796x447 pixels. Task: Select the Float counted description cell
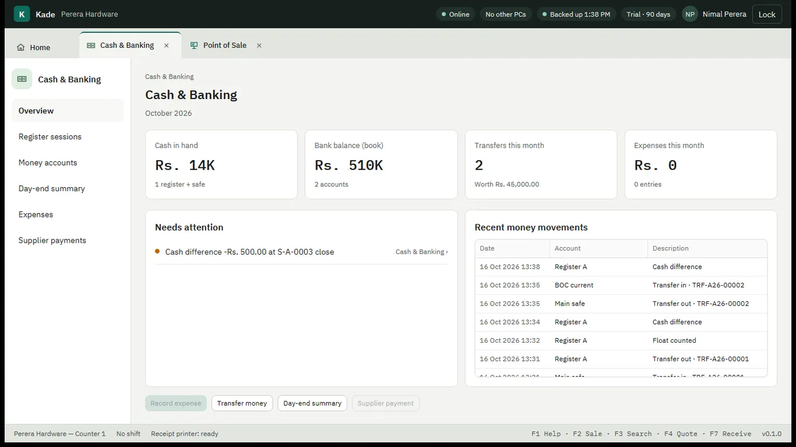pos(707,341)
